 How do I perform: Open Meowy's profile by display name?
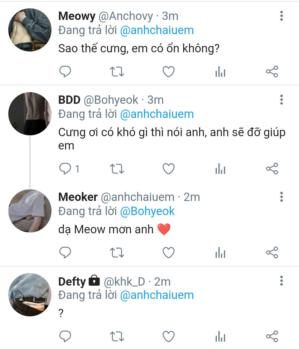[77, 16]
